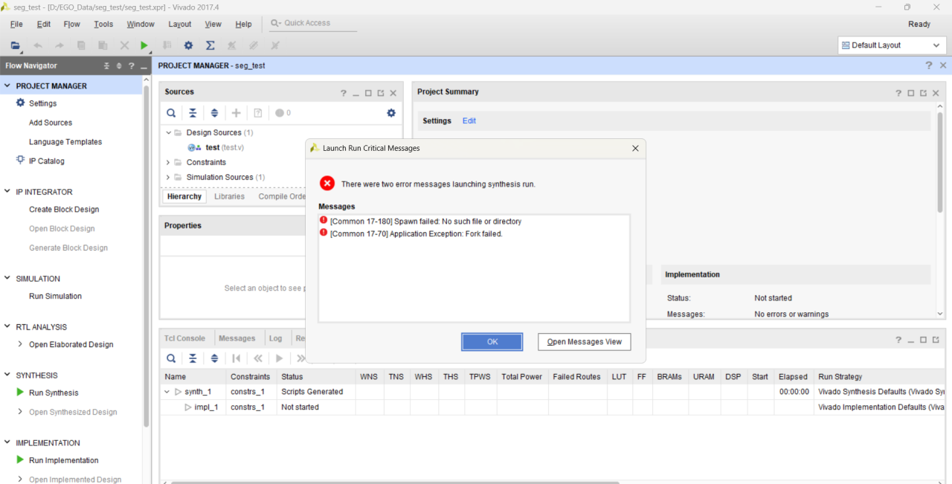Open Flow Navigator help question mark
952x484 pixels.
(x=132, y=65)
